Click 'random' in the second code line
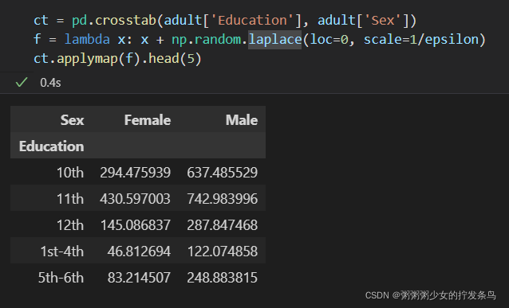509x308 pixels. coord(218,40)
